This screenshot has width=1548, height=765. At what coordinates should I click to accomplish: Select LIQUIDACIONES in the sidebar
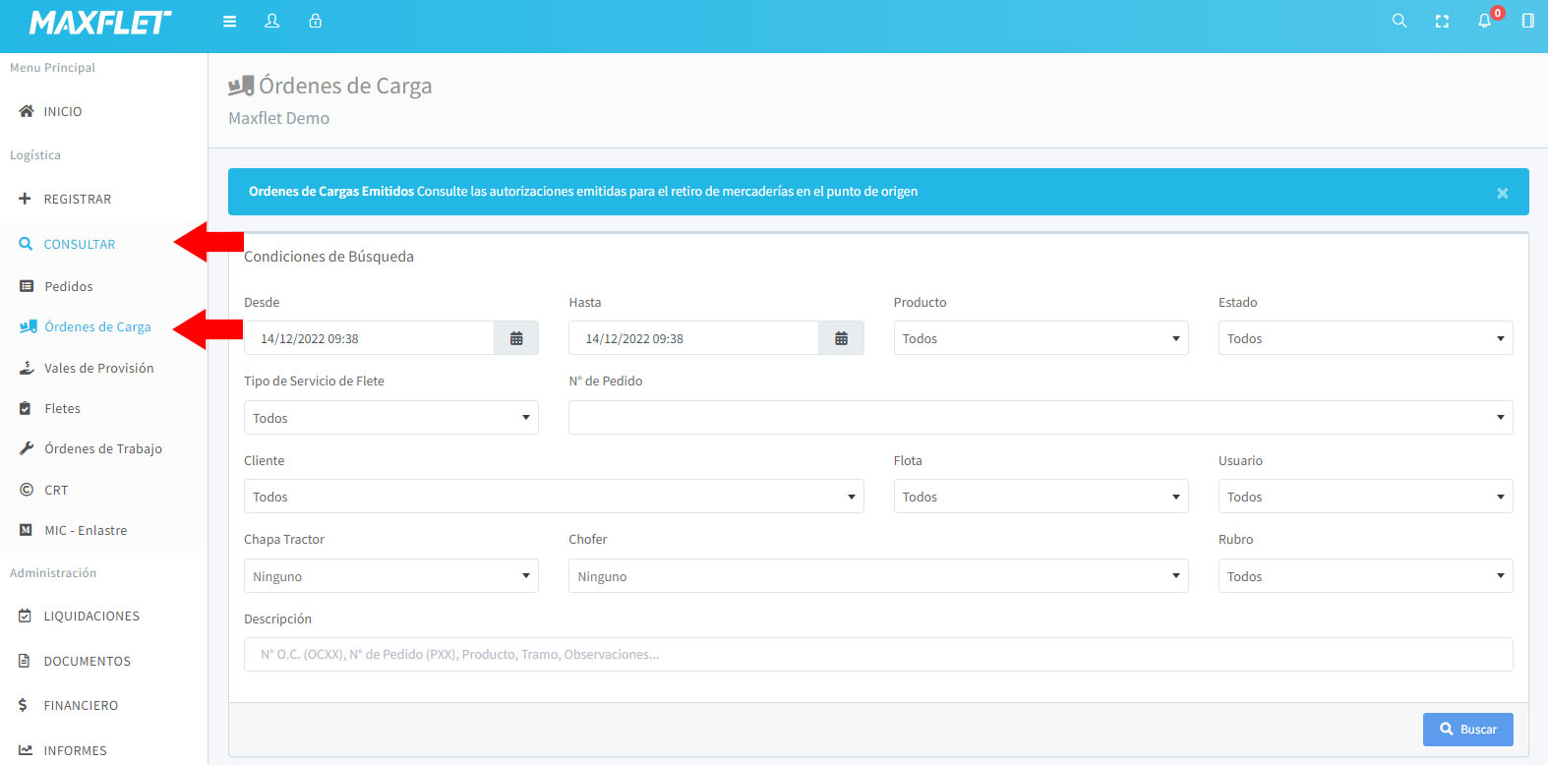pos(90,616)
